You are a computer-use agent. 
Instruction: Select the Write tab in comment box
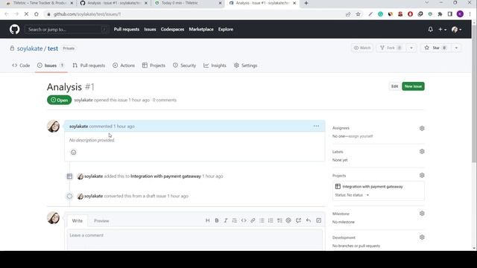[x=78, y=220]
